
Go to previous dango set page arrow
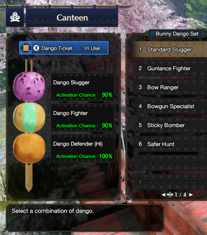[163, 195]
